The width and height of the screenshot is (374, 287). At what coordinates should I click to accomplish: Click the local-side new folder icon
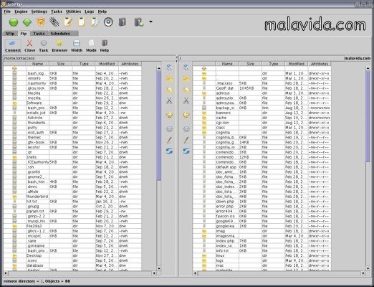[169, 79]
